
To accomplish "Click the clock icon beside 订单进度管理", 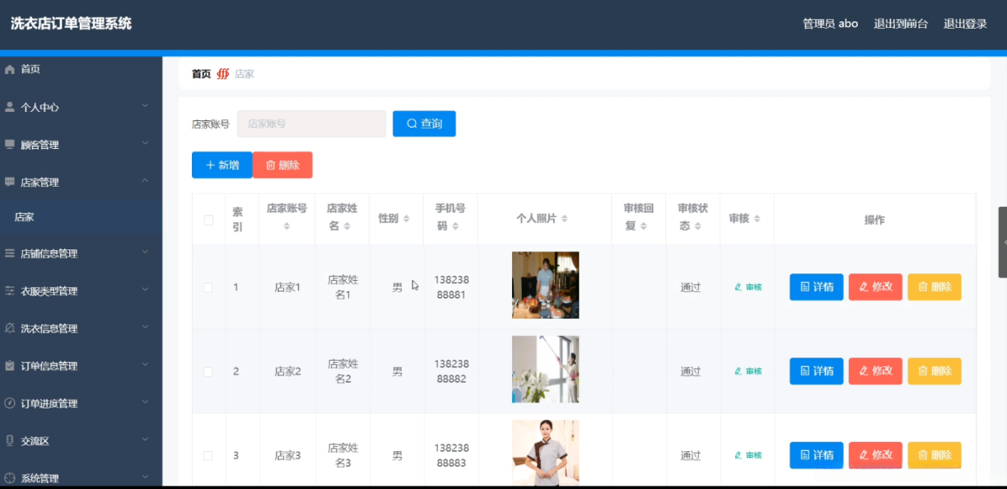I will tap(10, 403).
